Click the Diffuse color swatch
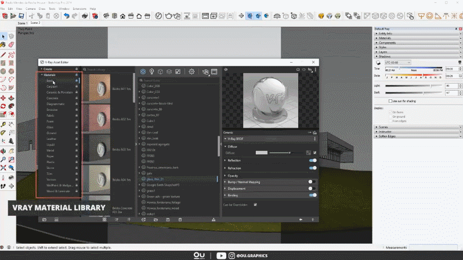Image resolution: width=463 pixels, height=260 pixels. (262, 152)
